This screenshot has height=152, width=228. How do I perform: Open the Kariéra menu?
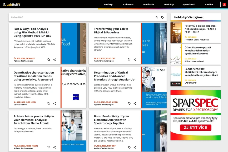[209, 4]
